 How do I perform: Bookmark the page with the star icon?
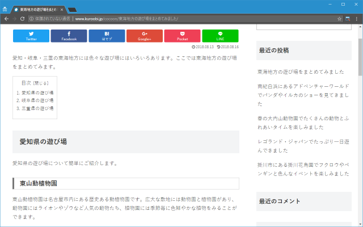coord(339,19)
